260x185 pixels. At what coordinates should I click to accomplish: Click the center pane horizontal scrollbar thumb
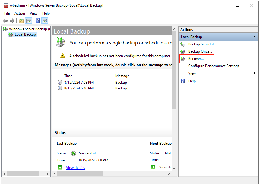click(x=80, y=174)
